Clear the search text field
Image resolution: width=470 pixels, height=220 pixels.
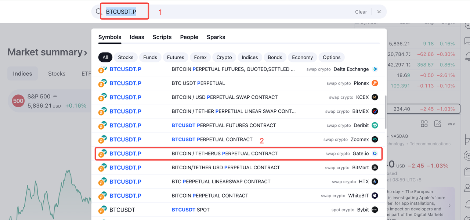pos(361,12)
